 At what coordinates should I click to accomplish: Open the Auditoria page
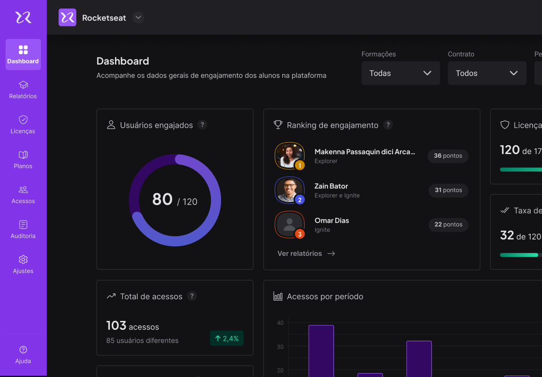[x=23, y=229]
